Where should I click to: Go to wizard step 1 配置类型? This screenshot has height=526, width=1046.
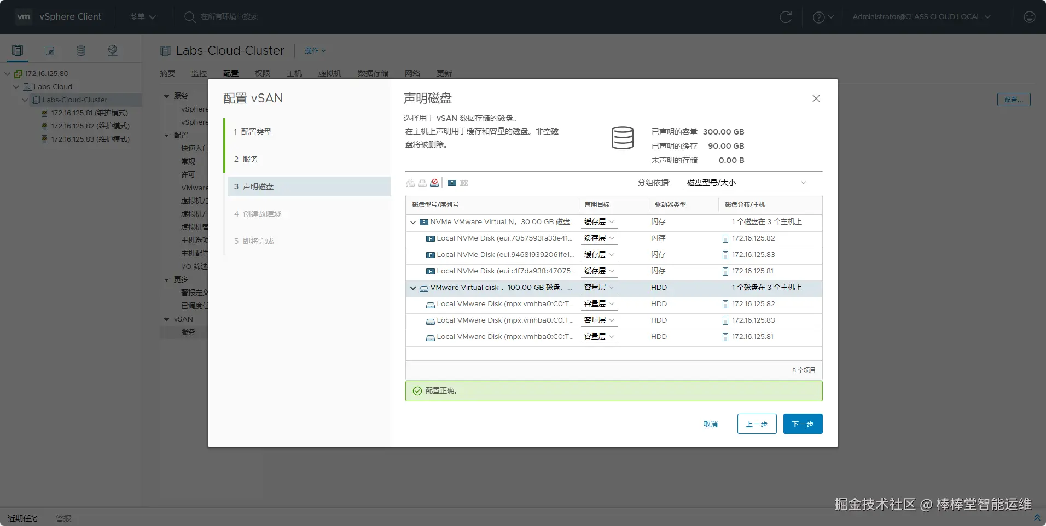309,132
